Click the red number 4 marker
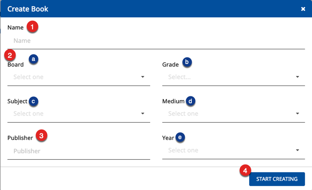 coord(245,171)
